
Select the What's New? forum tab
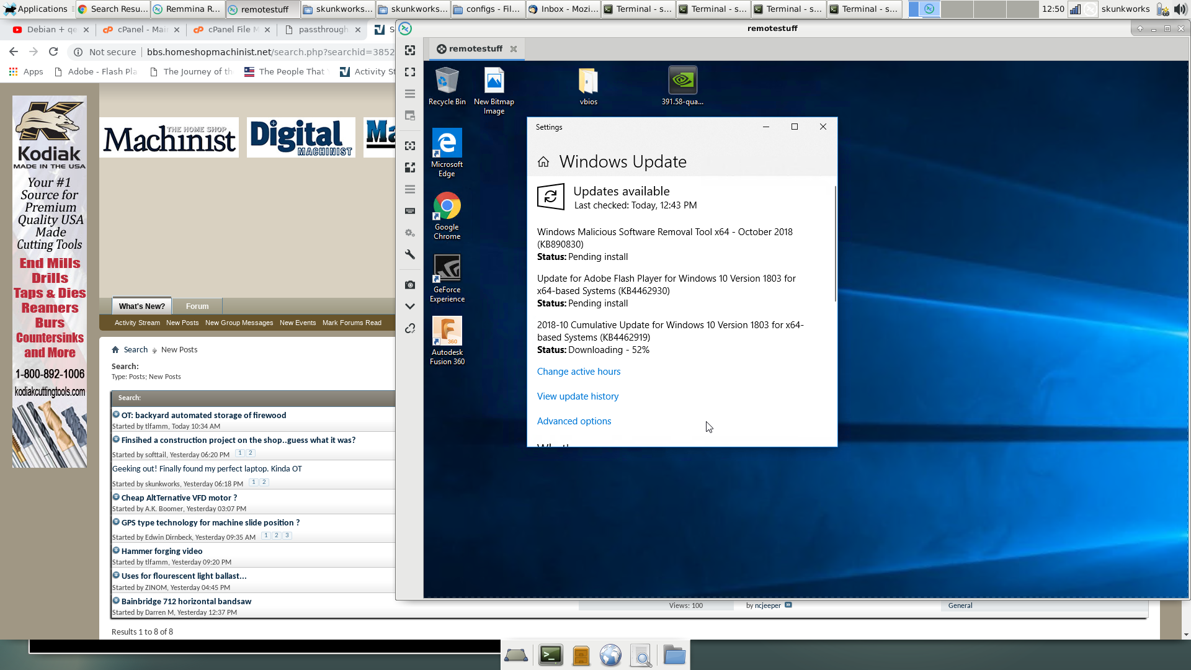click(x=142, y=306)
